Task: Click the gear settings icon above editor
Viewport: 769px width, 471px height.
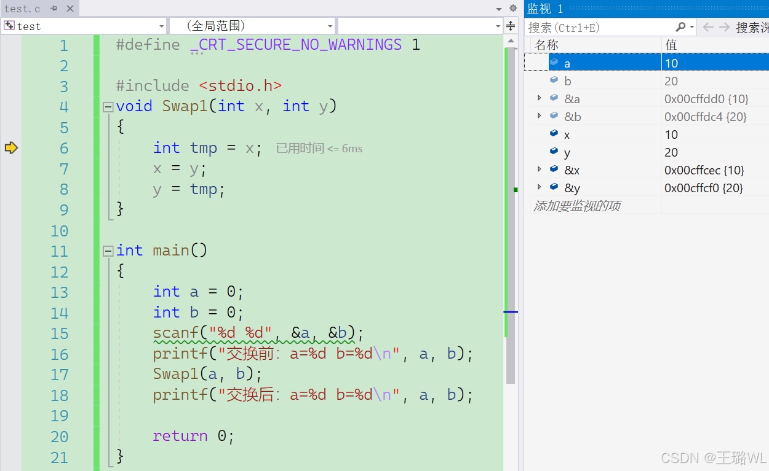Action: pyautogui.click(x=513, y=9)
